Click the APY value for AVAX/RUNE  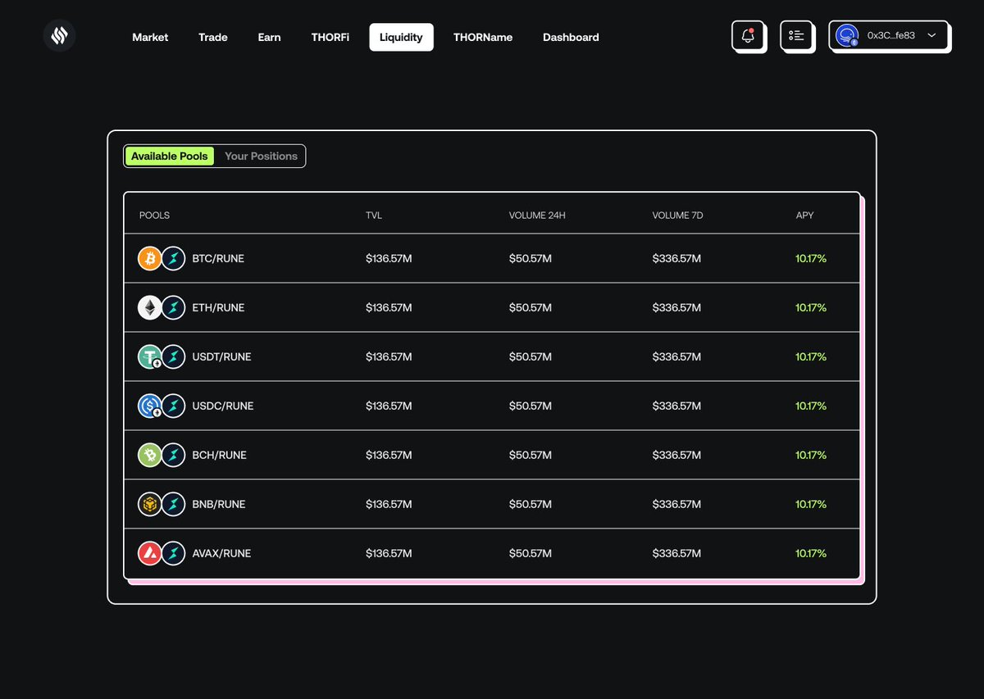pos(811,553)
